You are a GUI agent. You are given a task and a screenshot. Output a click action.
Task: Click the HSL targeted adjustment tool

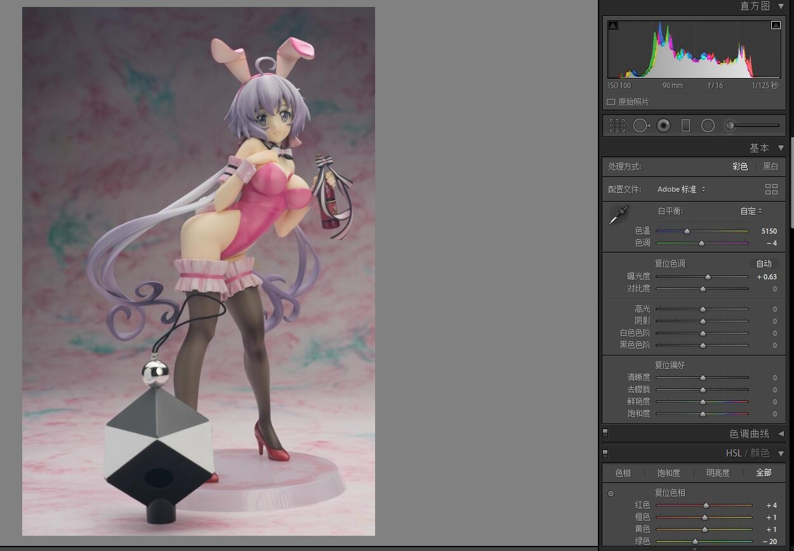[x=611, y=493]
